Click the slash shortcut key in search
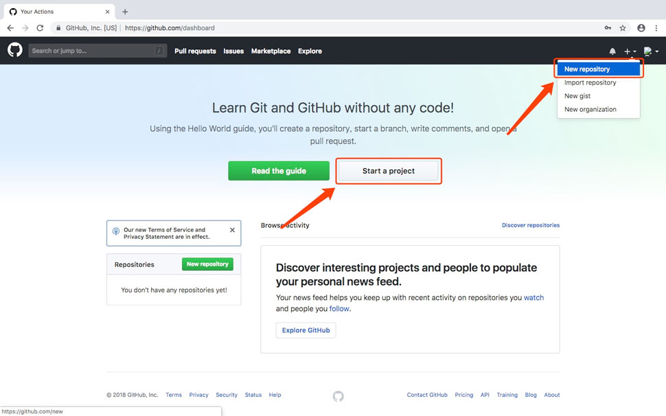666x416 pixels. [x=159, y=51]
